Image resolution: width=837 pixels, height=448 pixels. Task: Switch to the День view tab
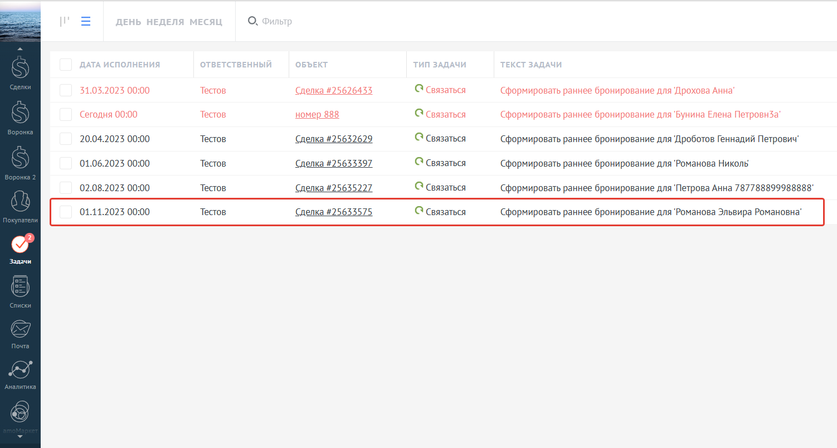tap(128, 22)
